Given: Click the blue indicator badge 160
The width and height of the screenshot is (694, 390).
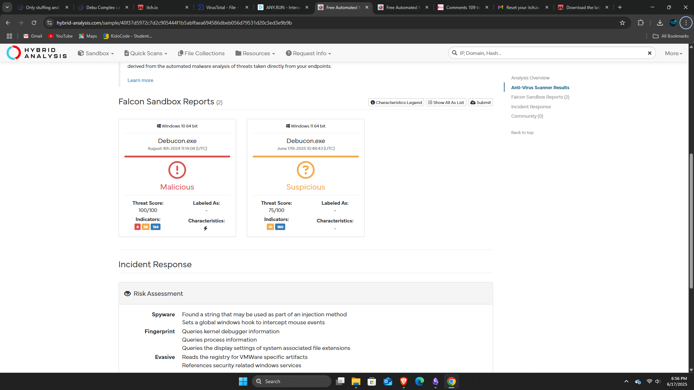Looking at the screenshot, I should (x=280, y=227).
